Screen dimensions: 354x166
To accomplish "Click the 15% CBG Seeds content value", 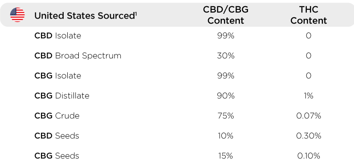I will coord(226,156).
